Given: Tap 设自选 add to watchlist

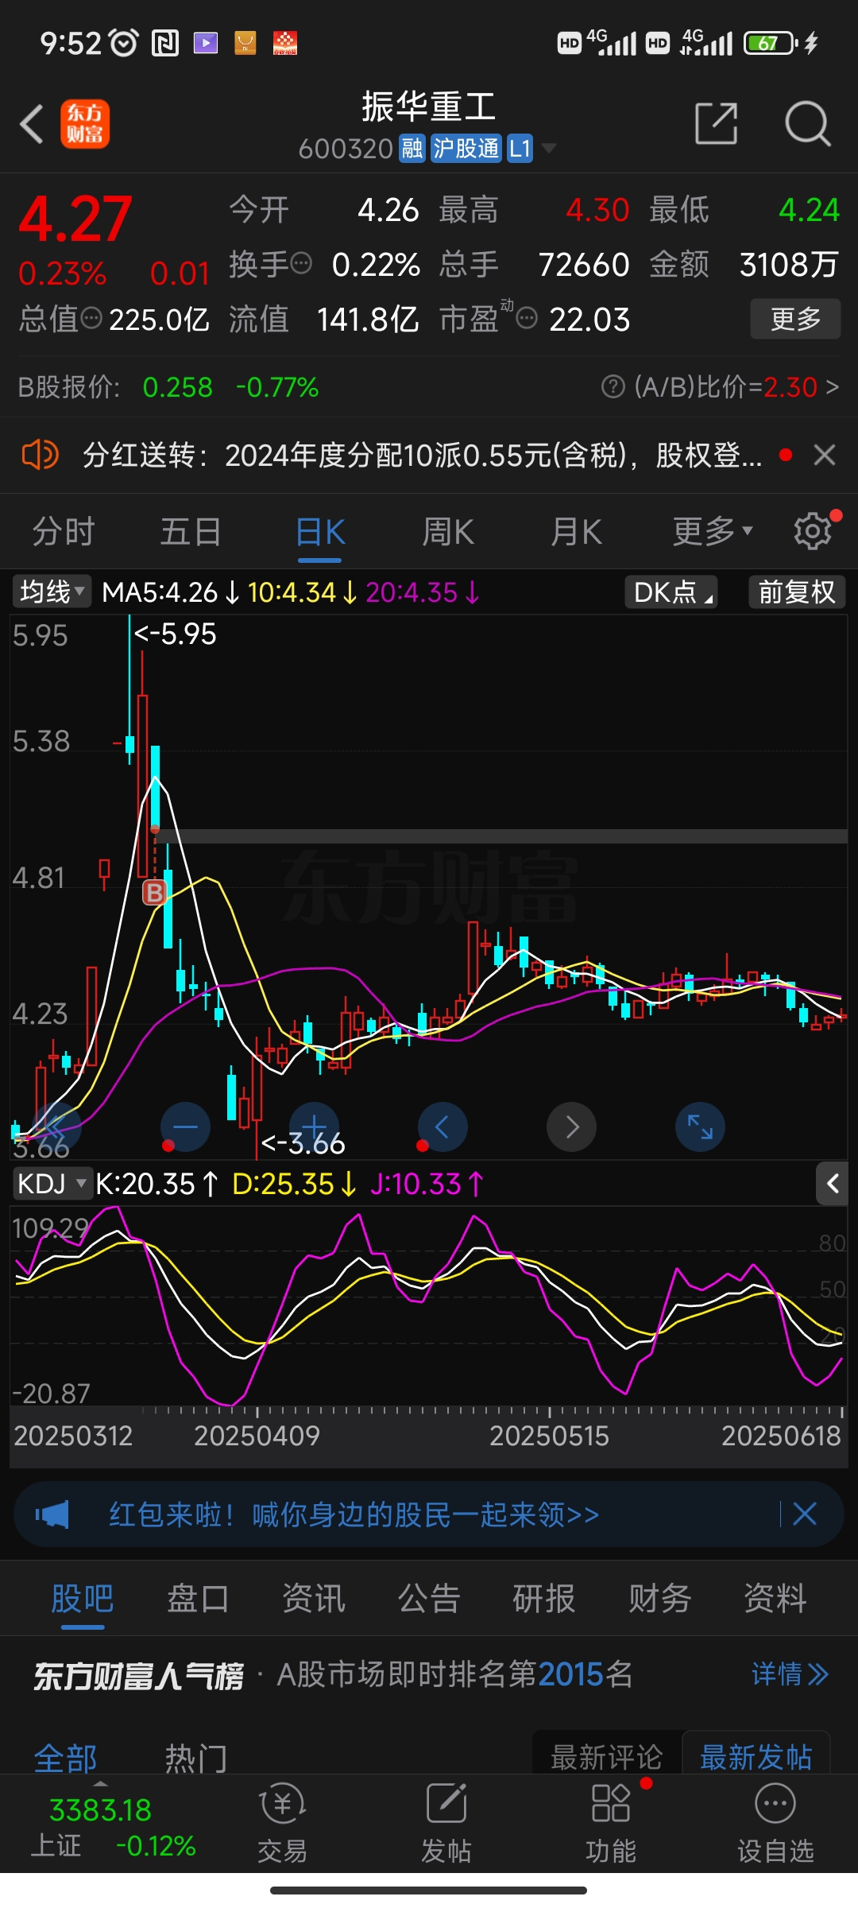Looking at the screenshot, I should pyautogui.click(x=775, y=1822).
